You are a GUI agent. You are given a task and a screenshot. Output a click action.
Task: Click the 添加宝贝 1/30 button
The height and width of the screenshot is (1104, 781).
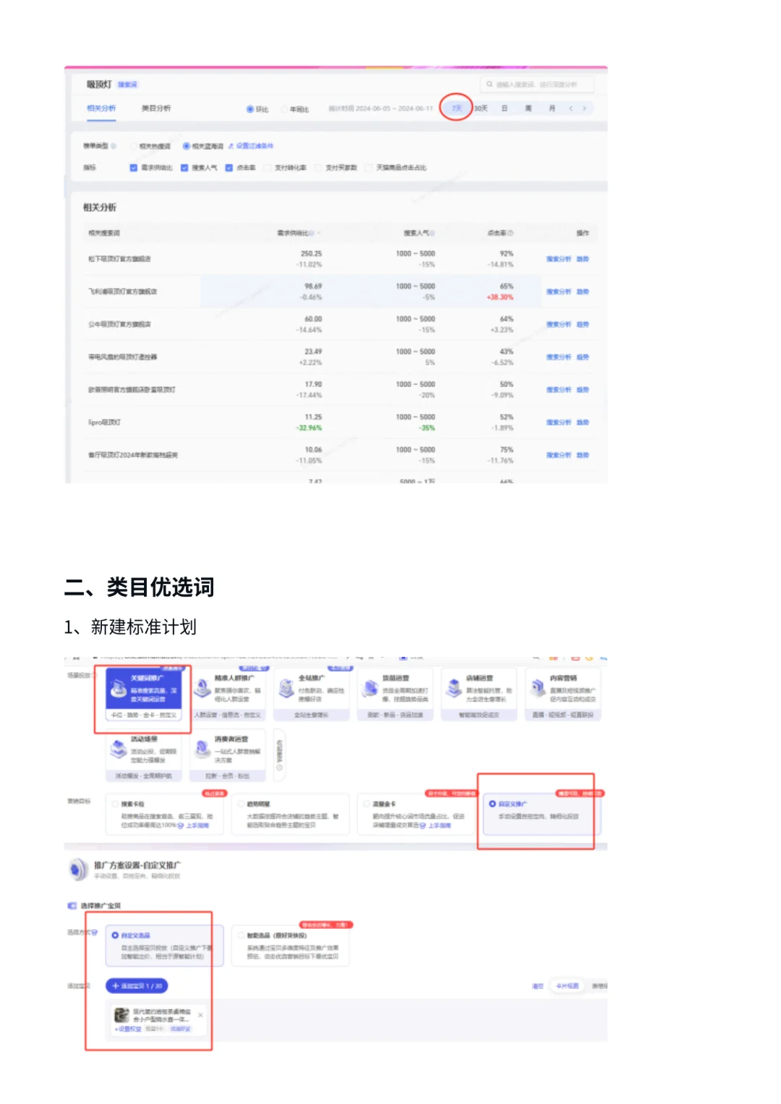[136, 985]
